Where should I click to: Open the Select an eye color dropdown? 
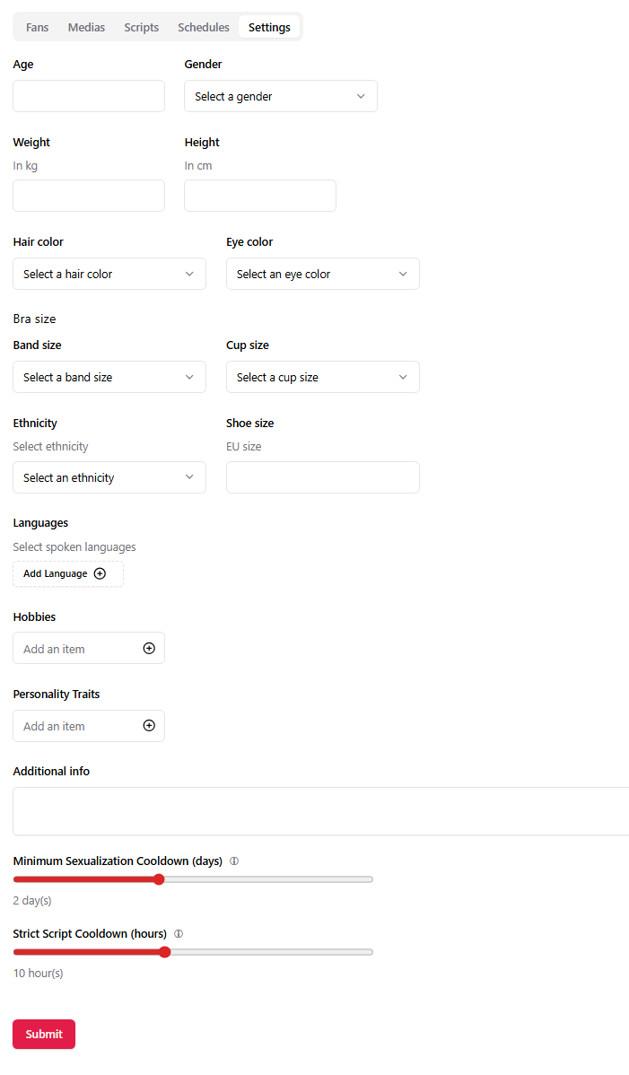point(323,275)
